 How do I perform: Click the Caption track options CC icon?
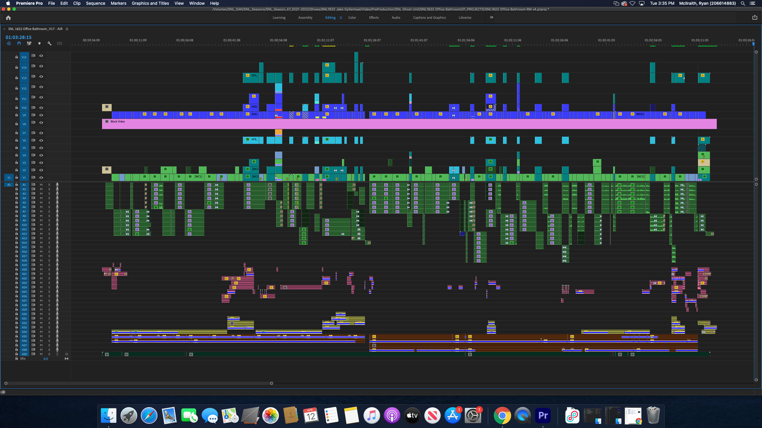coord(60,43)
